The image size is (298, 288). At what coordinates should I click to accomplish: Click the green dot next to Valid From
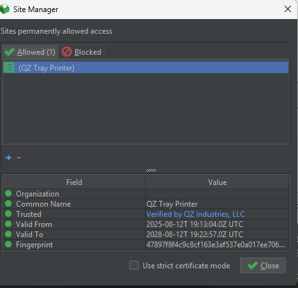click(8, 224)
